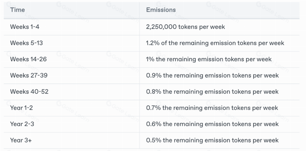Select the Year 2-3 cell
This screenshot has height=151, width=306.
pos(22,124)
